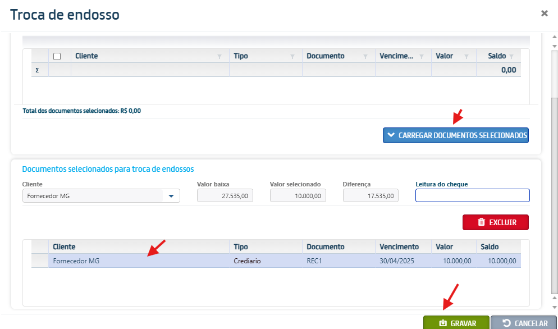The height and width of the screenshot is (329, 558).
Task: Click the filter icon in Cliente column
Action: click(x=219, y=57)
